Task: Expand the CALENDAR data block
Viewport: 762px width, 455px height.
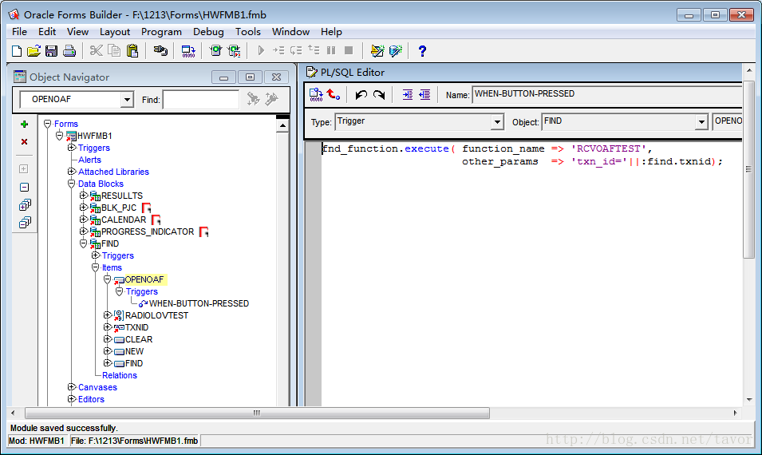Action: pos(84,220)
